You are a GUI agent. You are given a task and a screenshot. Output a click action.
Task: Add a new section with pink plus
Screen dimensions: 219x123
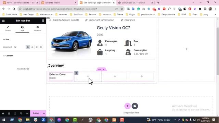(x=128, y=106)
